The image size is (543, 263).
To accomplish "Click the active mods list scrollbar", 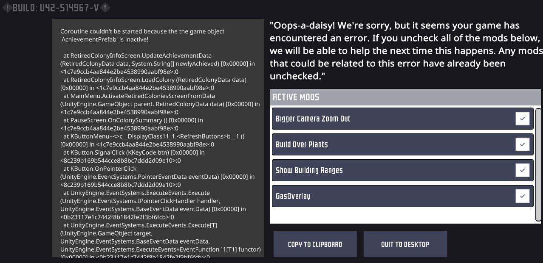I will click(538, 164).
